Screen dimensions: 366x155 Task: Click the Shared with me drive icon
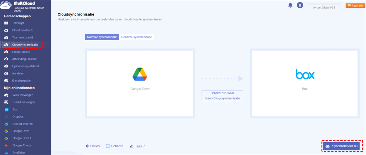click(6, 124)
